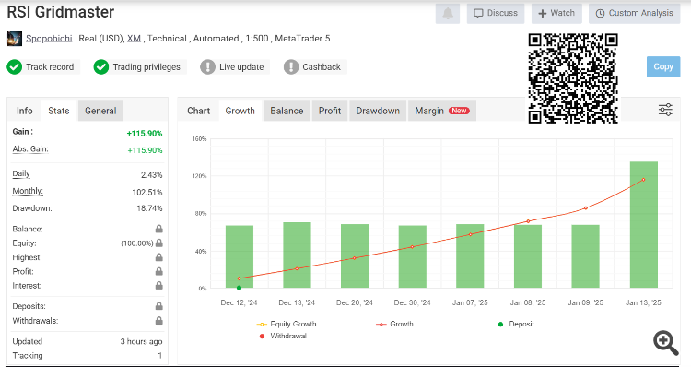The width and height of the screenshot is (691, 367).
Task: Click the Gain label
Action: (x=22, y=132)
